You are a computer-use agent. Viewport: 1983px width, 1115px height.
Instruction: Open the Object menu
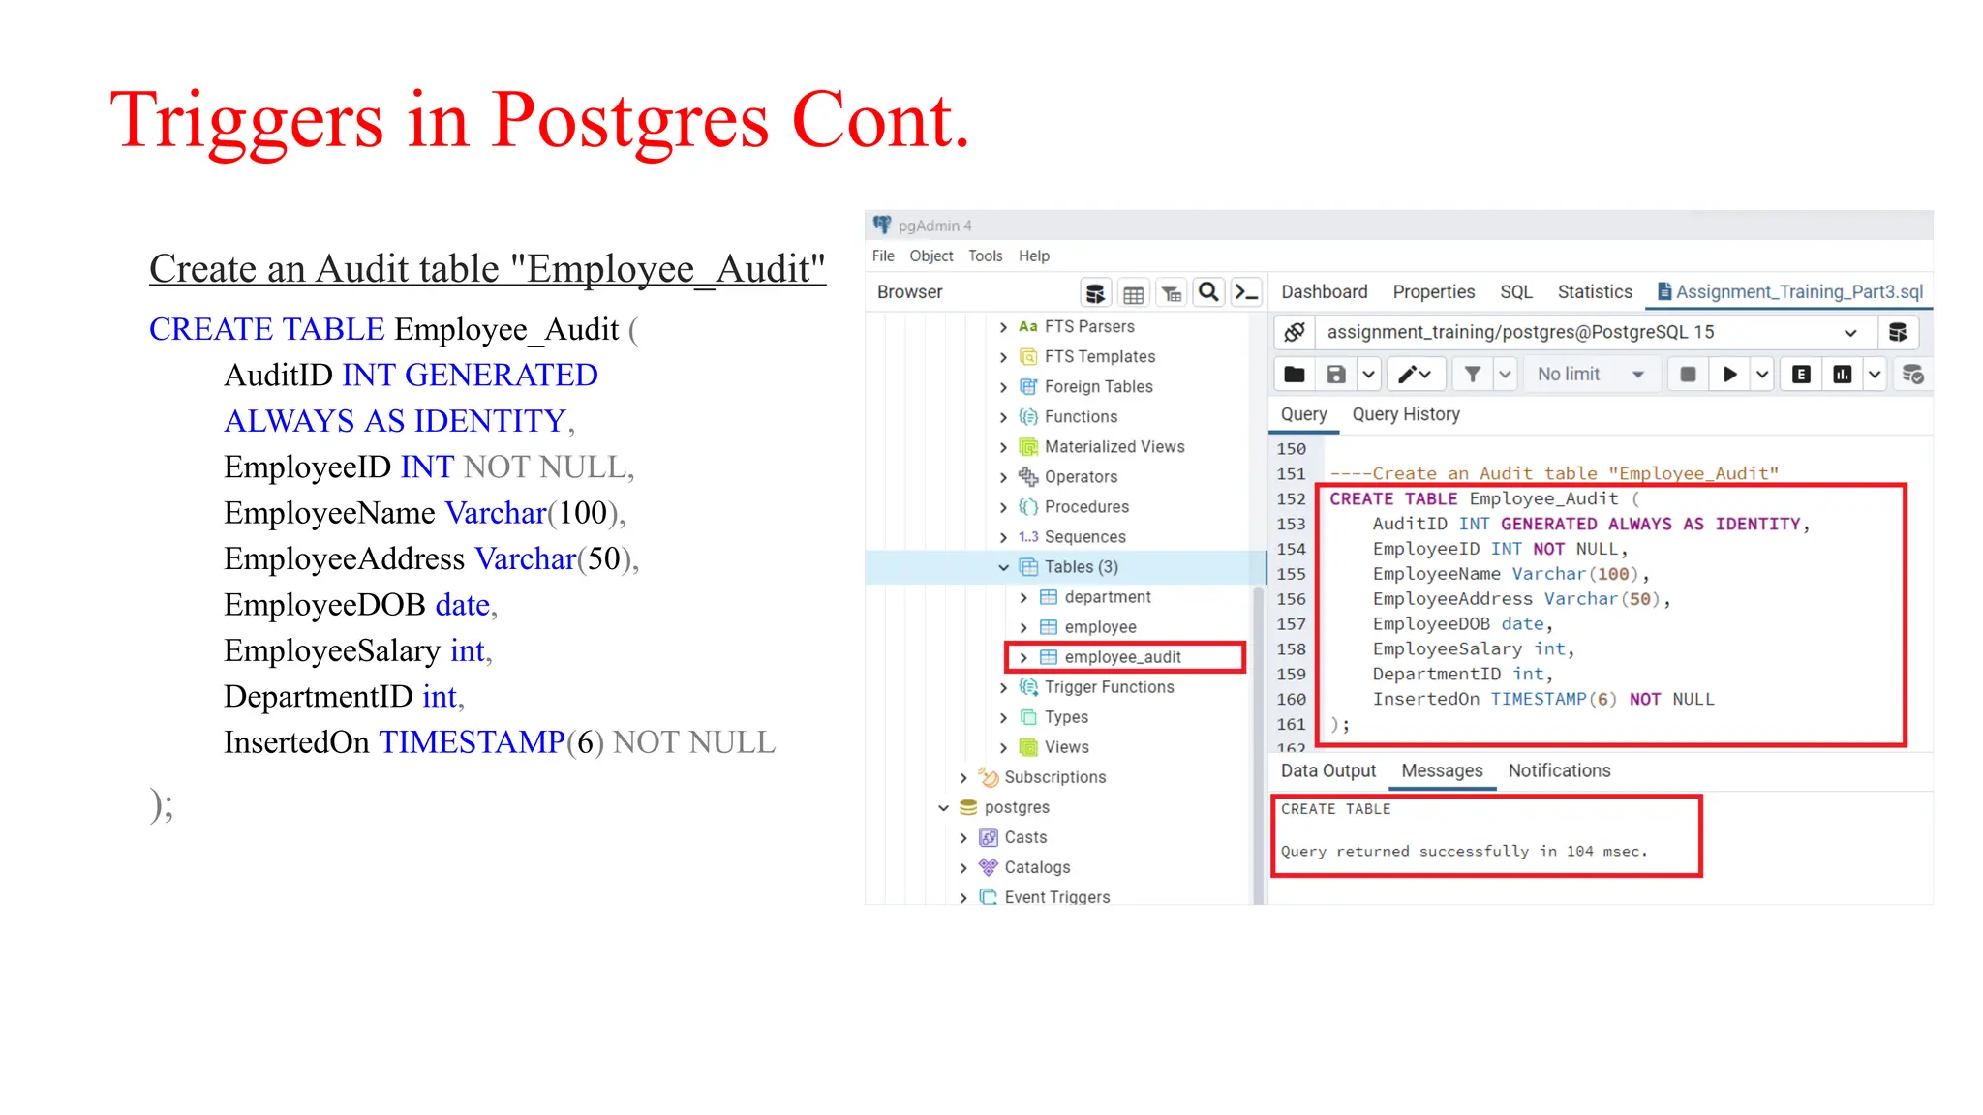(931, 256)
